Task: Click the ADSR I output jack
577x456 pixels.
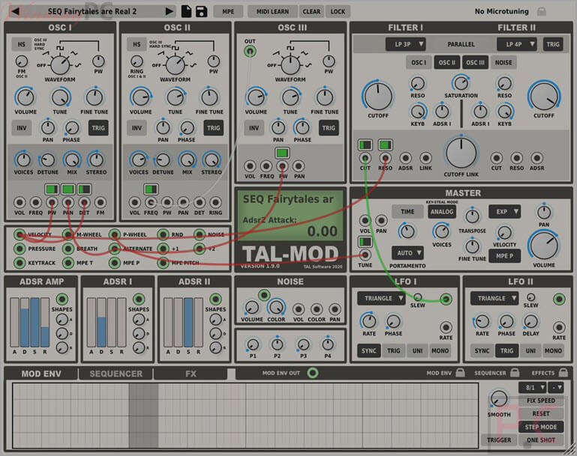Action: pos(139,299)
